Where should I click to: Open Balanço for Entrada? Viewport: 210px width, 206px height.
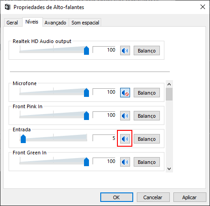[147, 139]
